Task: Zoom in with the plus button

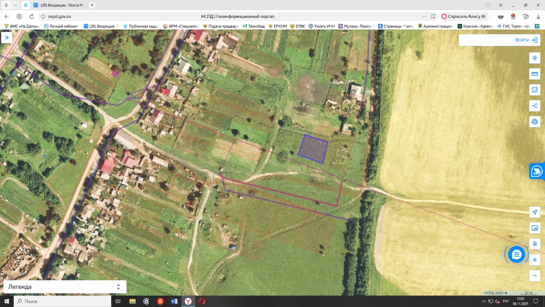Action: click(535, 260)
